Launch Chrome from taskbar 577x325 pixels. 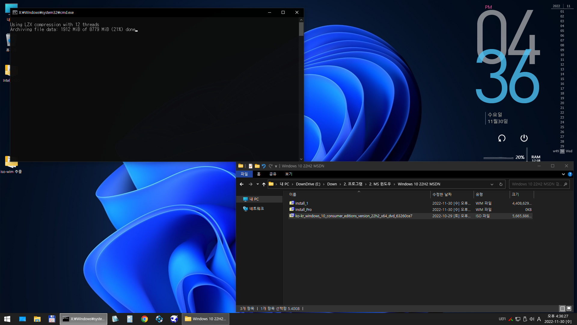(x=144, y=319)
